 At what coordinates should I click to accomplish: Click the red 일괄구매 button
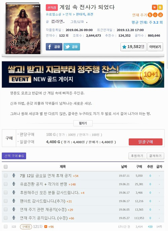click(145, 142)
